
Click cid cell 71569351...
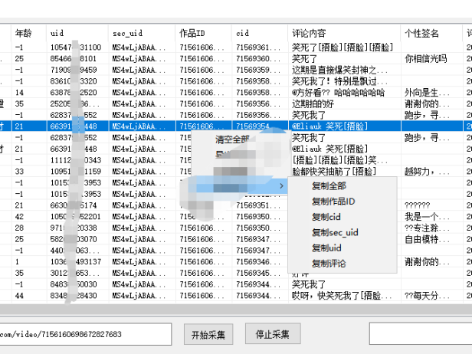click(x=258, y=205)
